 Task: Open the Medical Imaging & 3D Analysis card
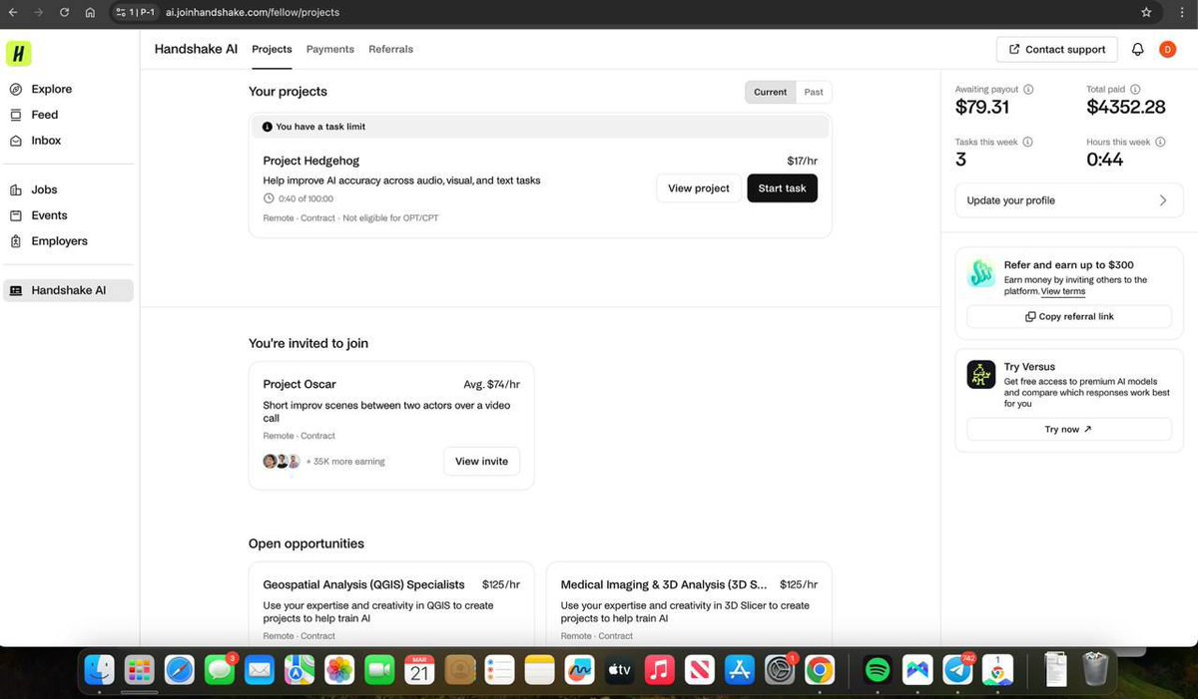click(x=689, y=604)
